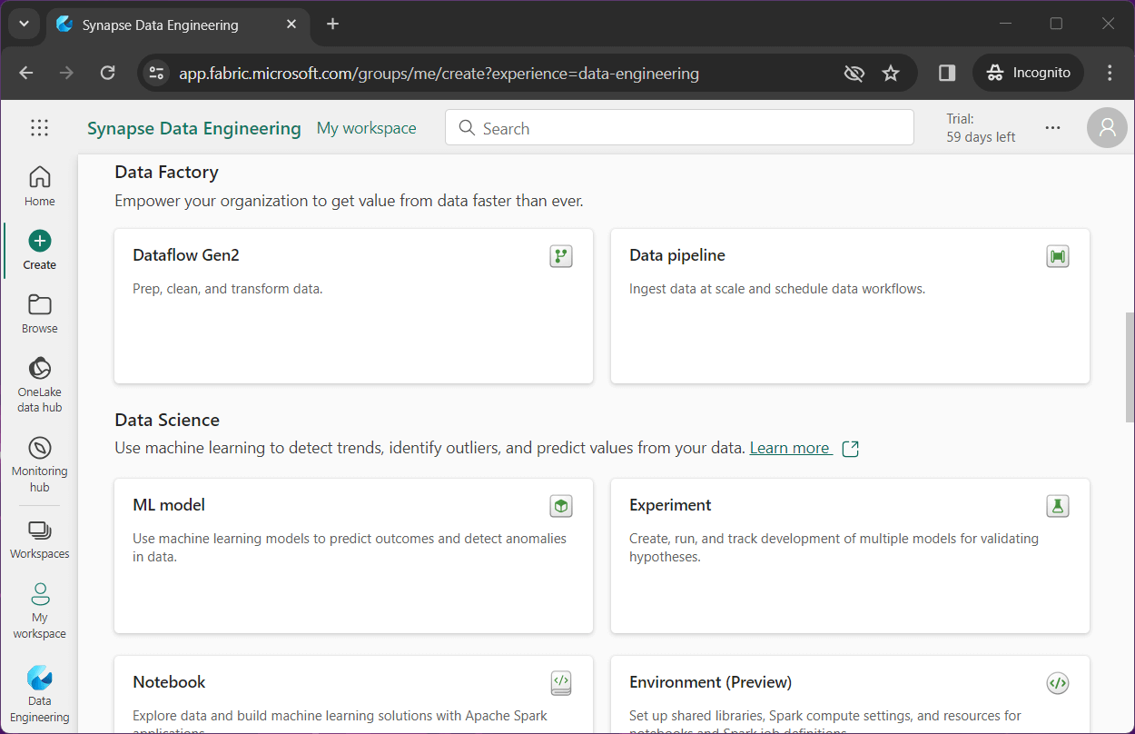Open the OneLake data hub

point(40,384)
